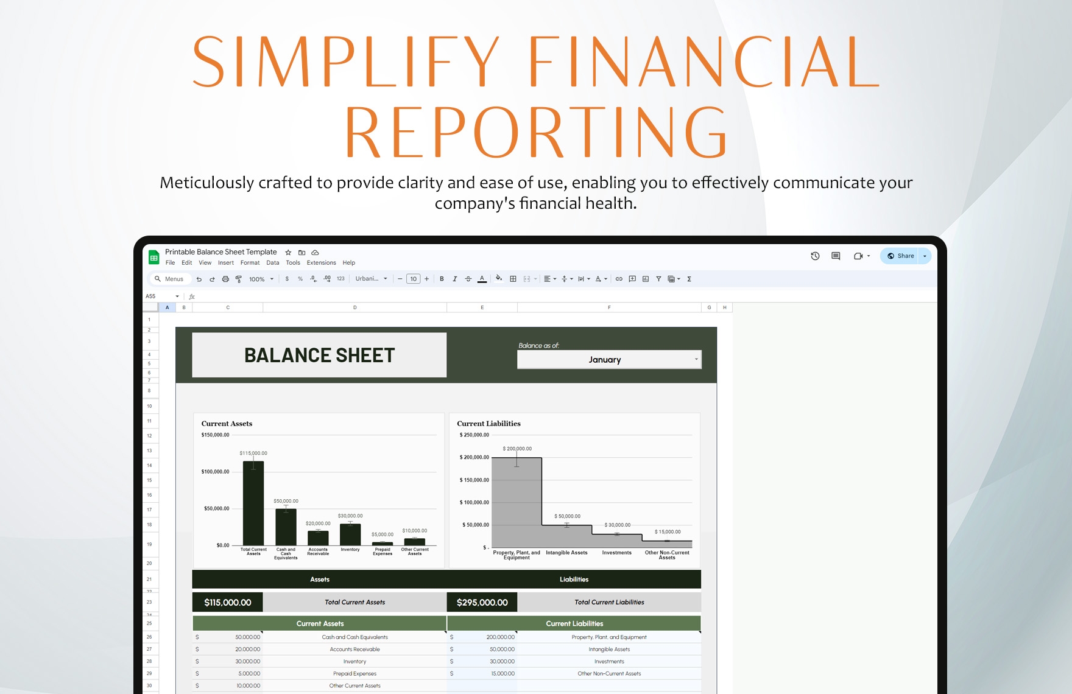The image size is (1072, 694).
Task: Open the File menu
Action: pos(170,263)
